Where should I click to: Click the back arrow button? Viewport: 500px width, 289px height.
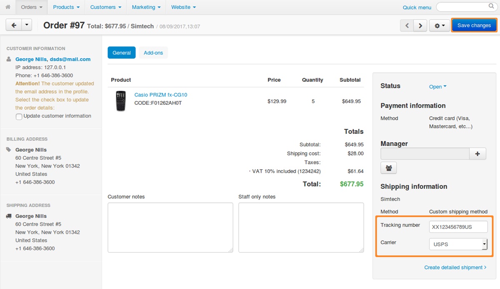[x=14, y=25]
